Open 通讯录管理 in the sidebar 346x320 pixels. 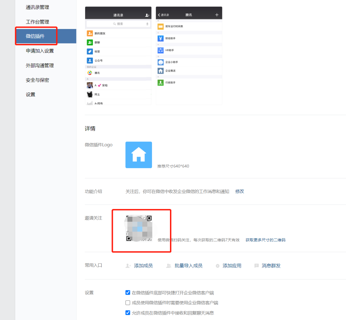click(40, 7)
